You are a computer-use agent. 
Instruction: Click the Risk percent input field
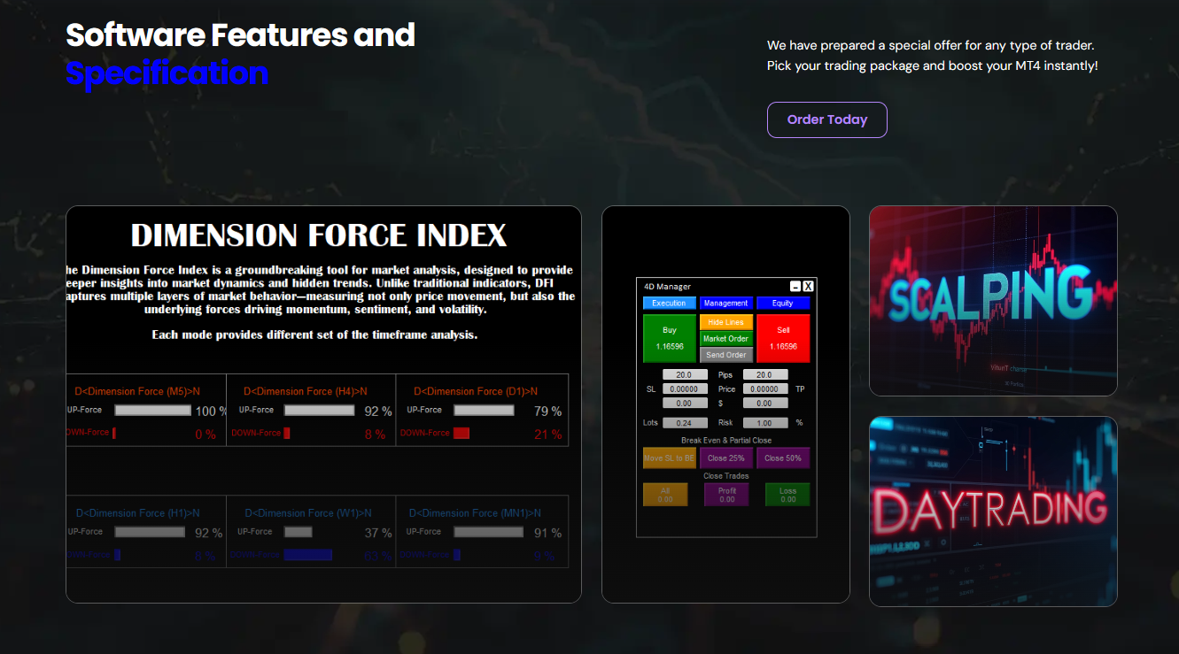[x=764, y=423]
